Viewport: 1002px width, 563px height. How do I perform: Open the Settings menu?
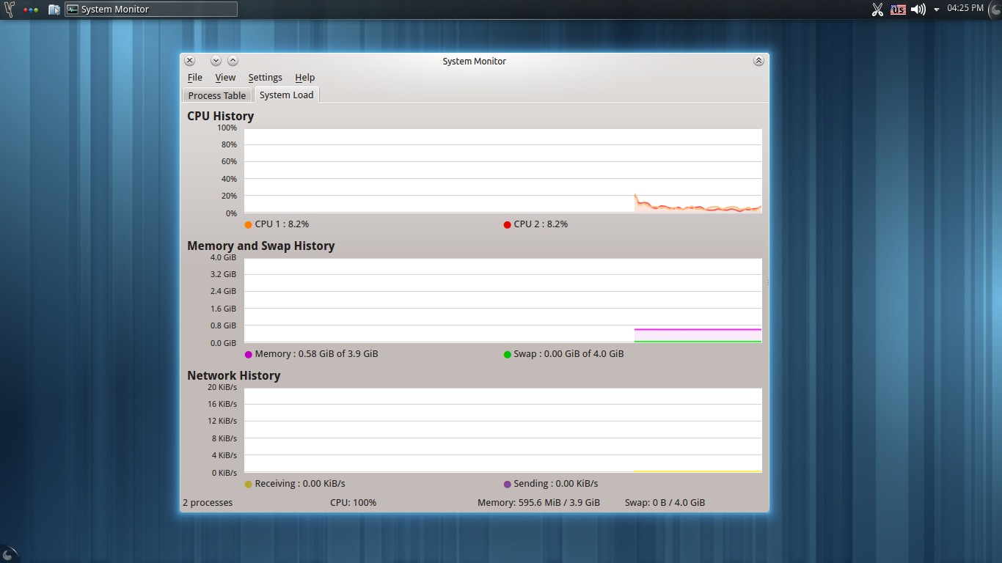(265, 78)
